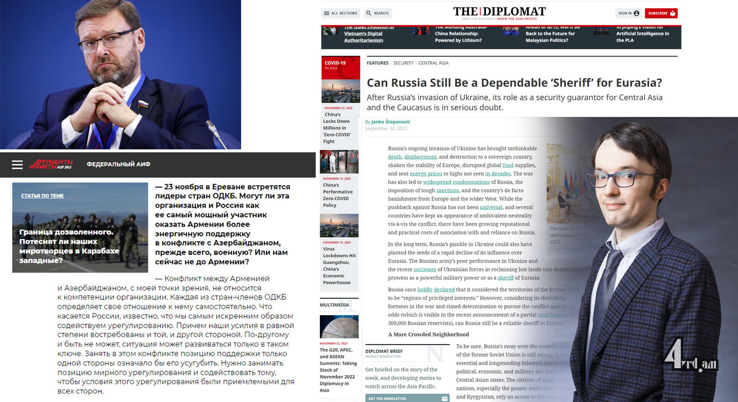Open Федеральный АиФ section

pyautogui.click(x=119, y=164)
